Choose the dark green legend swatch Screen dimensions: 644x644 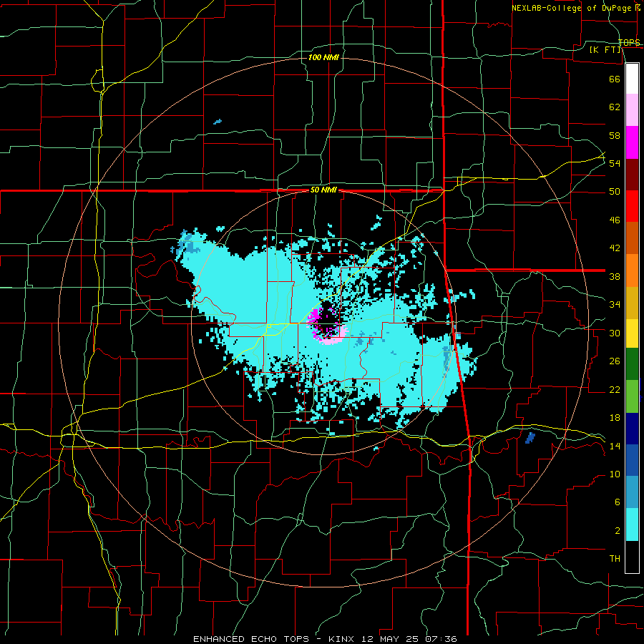click(x=632, y=364)
